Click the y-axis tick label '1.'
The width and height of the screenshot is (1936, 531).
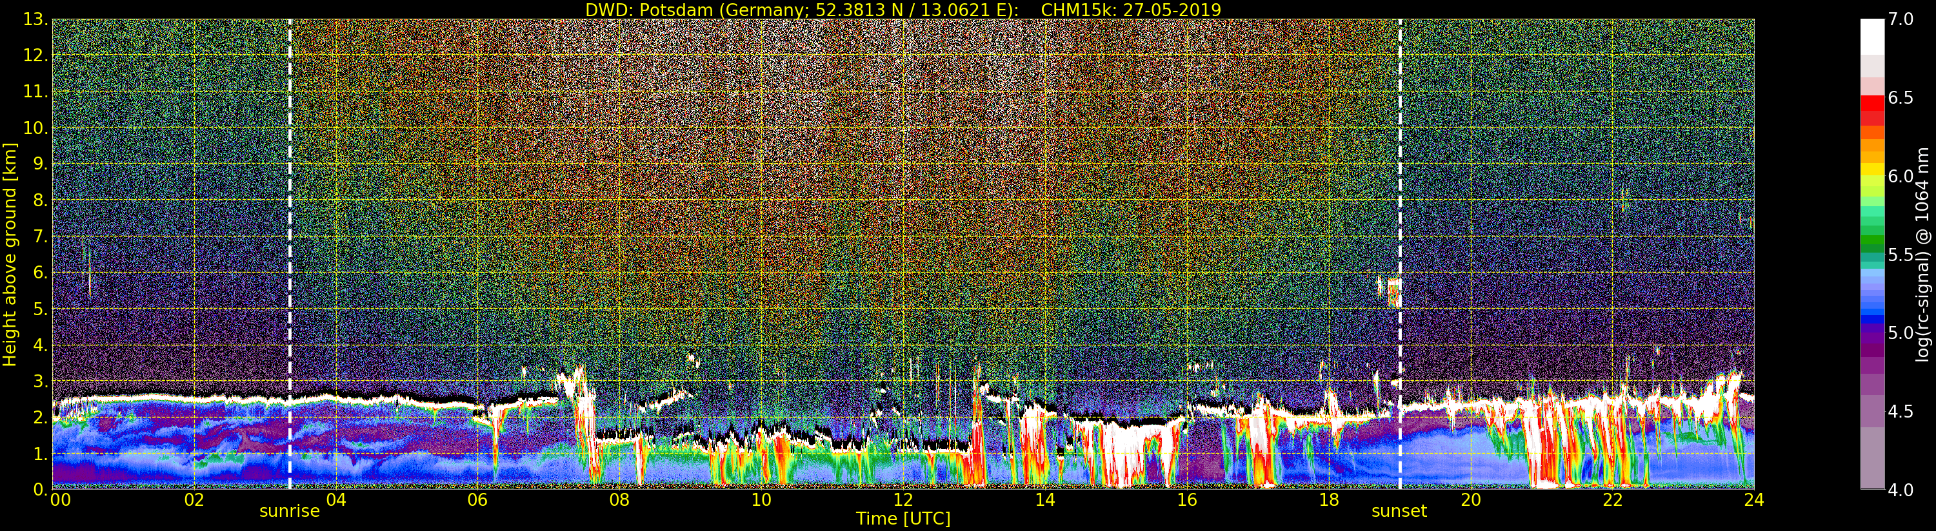(x=41, y=454)
